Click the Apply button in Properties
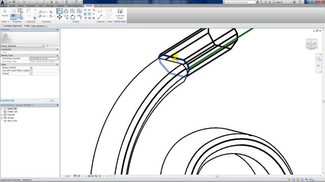 point(52,100)
